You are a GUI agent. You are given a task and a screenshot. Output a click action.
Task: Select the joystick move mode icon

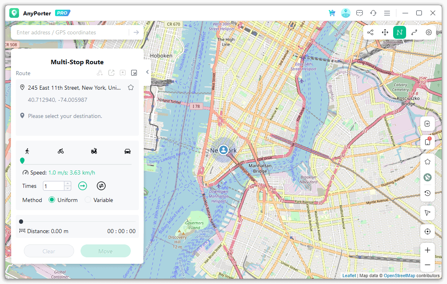[385, 32]
